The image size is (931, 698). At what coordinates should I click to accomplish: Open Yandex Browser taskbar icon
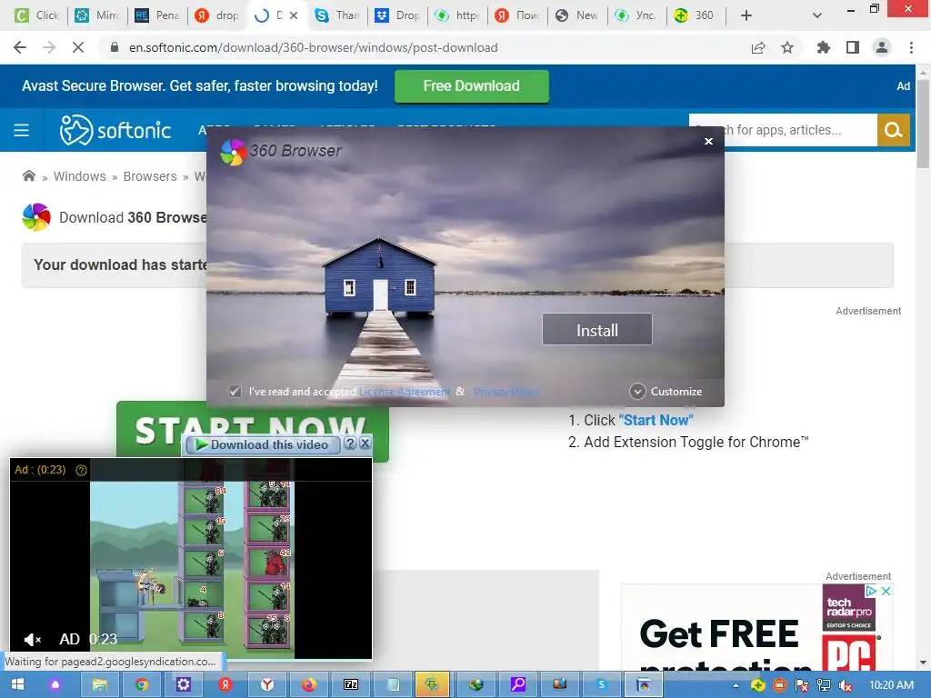(267, 685)
